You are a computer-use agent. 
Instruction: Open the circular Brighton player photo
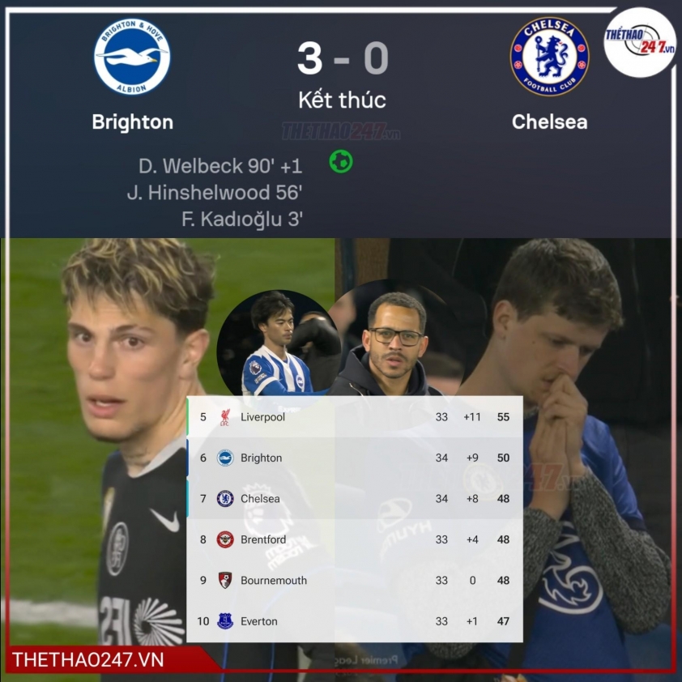pyautogui.click(x=277, y=343)
